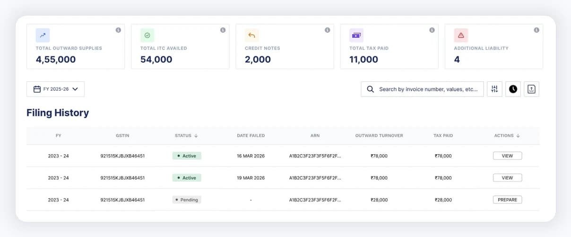Click the 11,000 total tax paid value
Screen dimensions: 571x237
point(363,60)
